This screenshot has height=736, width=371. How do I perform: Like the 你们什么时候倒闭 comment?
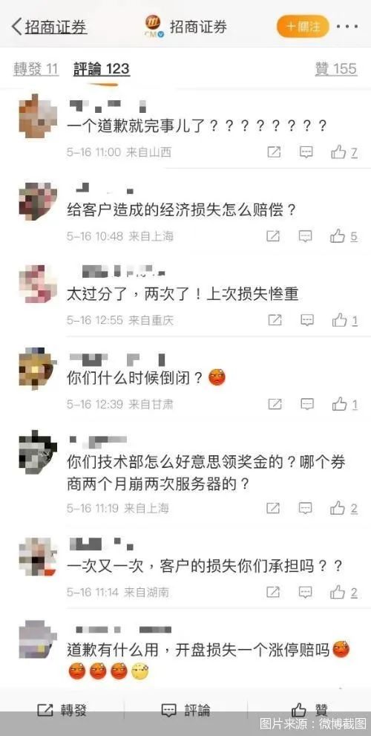(345, 404)
